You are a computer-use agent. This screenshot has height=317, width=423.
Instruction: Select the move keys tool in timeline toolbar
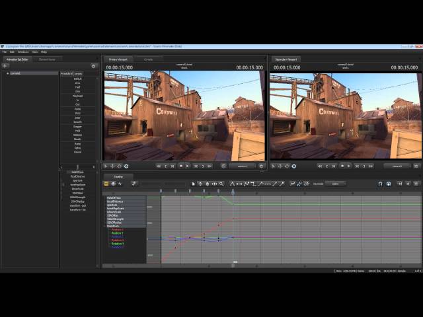200,184
